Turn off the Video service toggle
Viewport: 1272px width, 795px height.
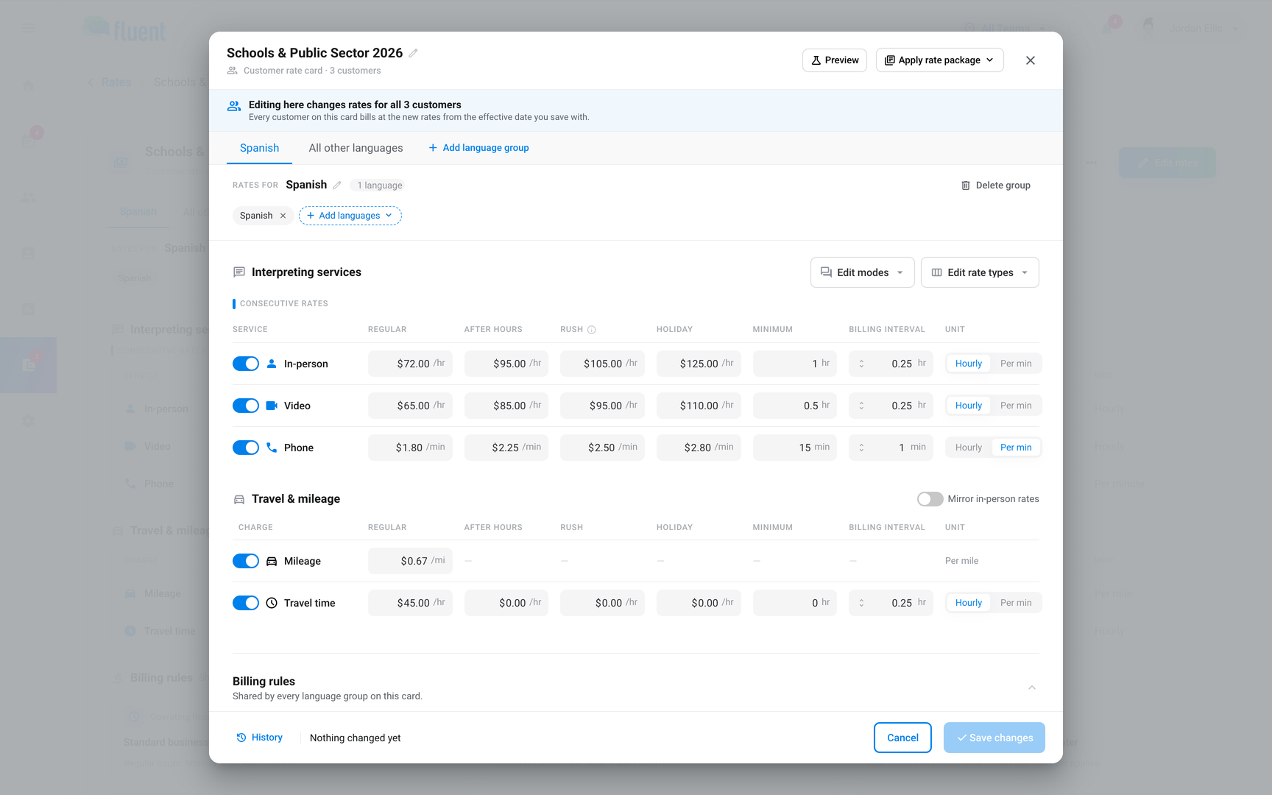246,406
